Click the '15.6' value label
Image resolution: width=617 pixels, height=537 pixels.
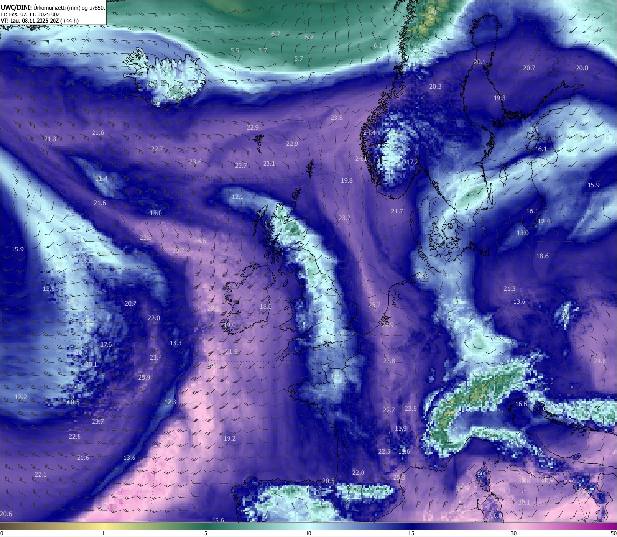point(218,520)
